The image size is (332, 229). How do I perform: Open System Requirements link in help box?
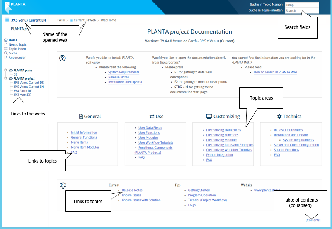click(124, 72)
